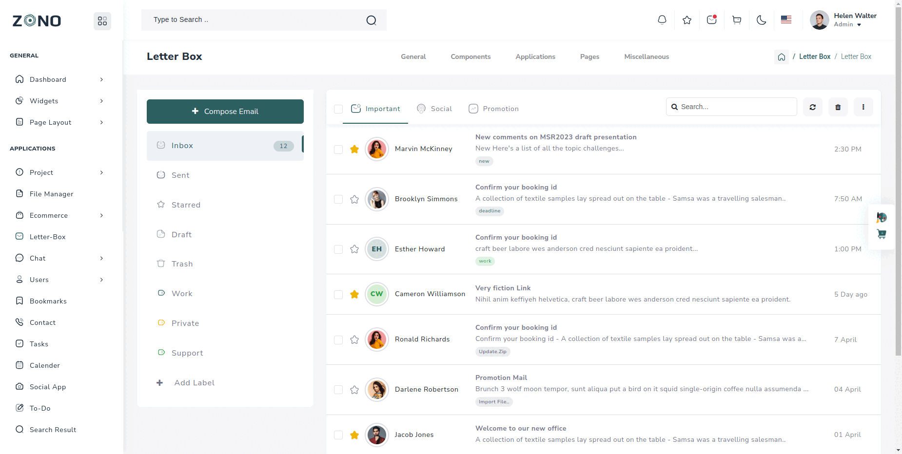
Task: Open the Applications top menu
Action: point(535,57)
